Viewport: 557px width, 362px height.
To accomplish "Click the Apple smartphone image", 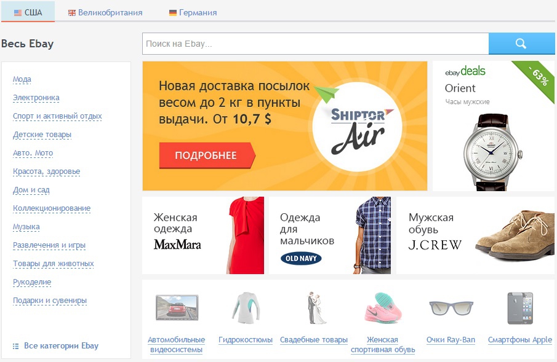I will click(520, 308).
